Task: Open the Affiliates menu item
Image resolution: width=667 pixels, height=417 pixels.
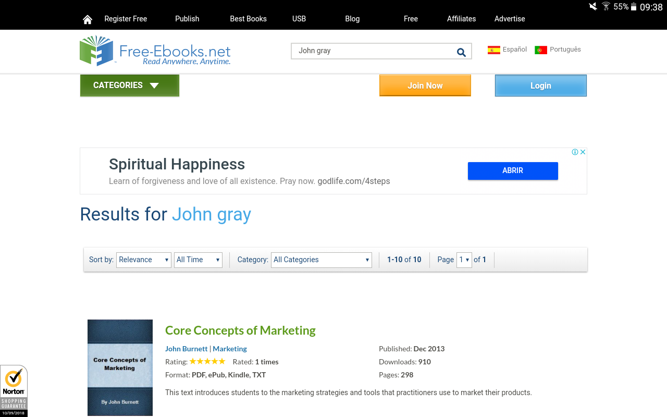Action: [461, 19]
